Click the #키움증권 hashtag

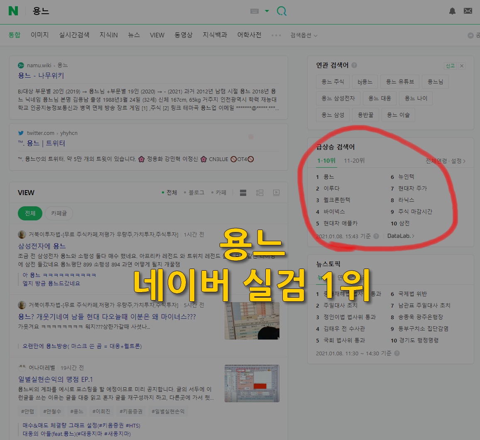131,411
